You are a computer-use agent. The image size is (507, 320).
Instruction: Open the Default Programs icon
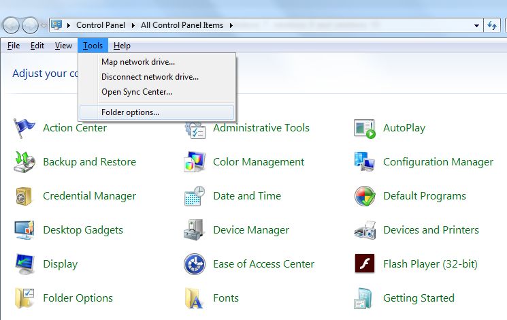(365, 196)
